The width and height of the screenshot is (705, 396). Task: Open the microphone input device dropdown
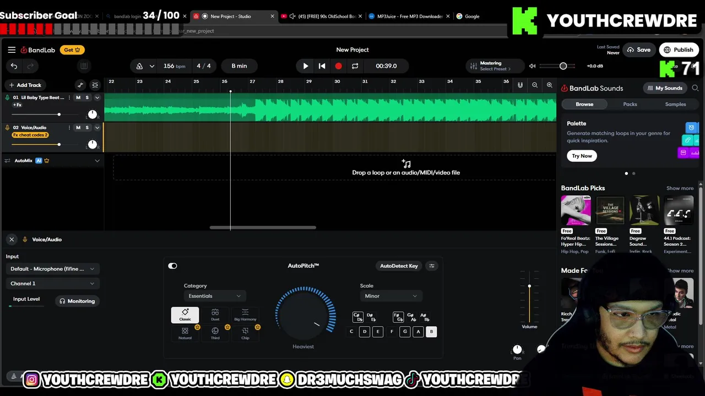[x=52, y=269]
